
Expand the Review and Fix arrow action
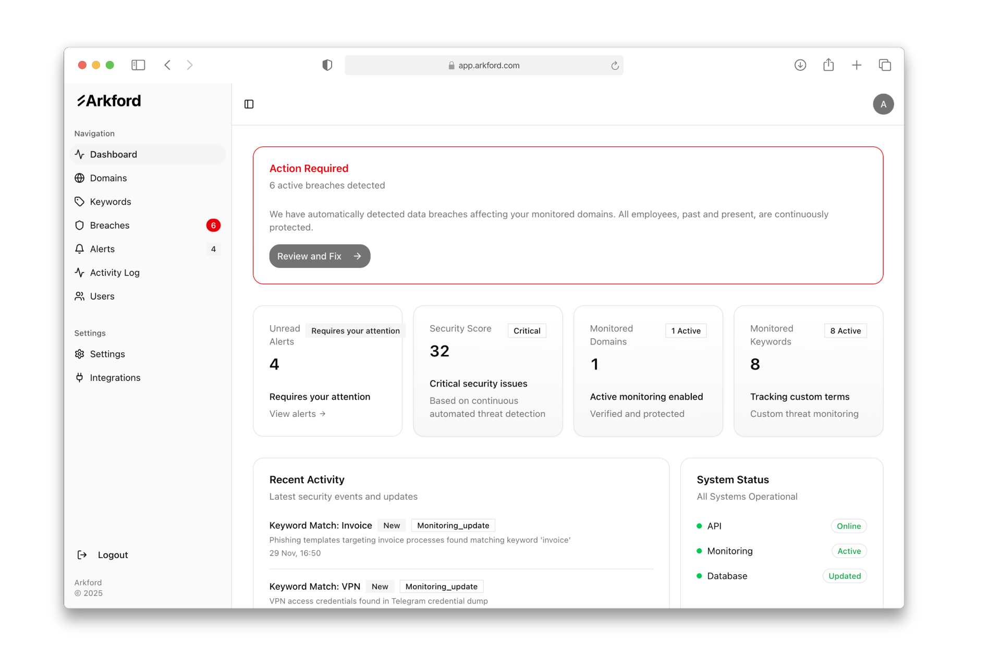click(358, 256)
